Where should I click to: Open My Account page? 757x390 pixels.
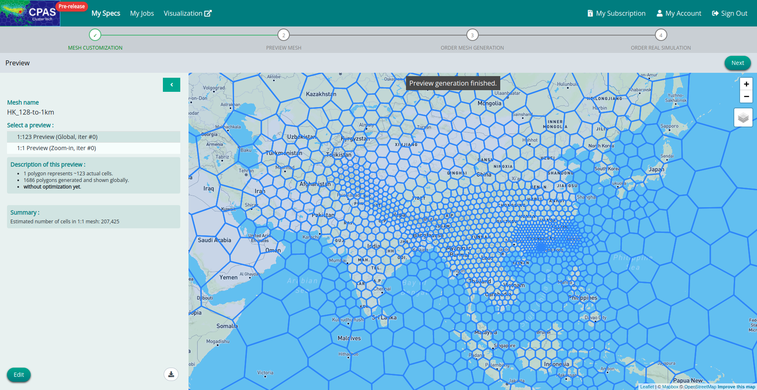pos(679,13)
